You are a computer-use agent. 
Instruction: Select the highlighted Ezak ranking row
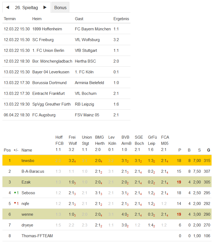point(107,182)
